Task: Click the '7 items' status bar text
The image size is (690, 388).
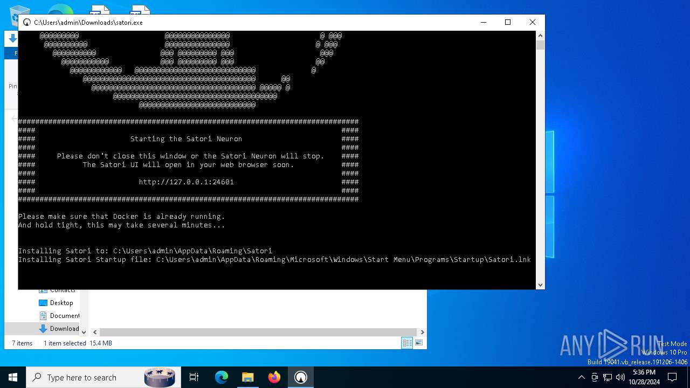Action: tap(22, 343)
